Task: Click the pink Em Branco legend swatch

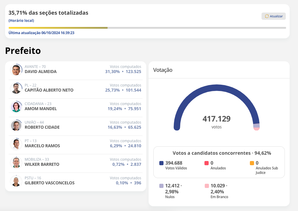Action: pos(207,186)
